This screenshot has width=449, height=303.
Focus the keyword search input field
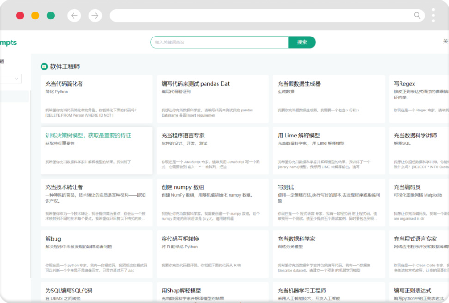point(219,42)
